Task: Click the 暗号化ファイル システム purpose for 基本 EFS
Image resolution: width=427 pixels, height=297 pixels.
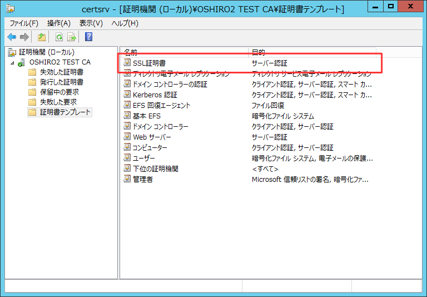Action: coord(282,116)
